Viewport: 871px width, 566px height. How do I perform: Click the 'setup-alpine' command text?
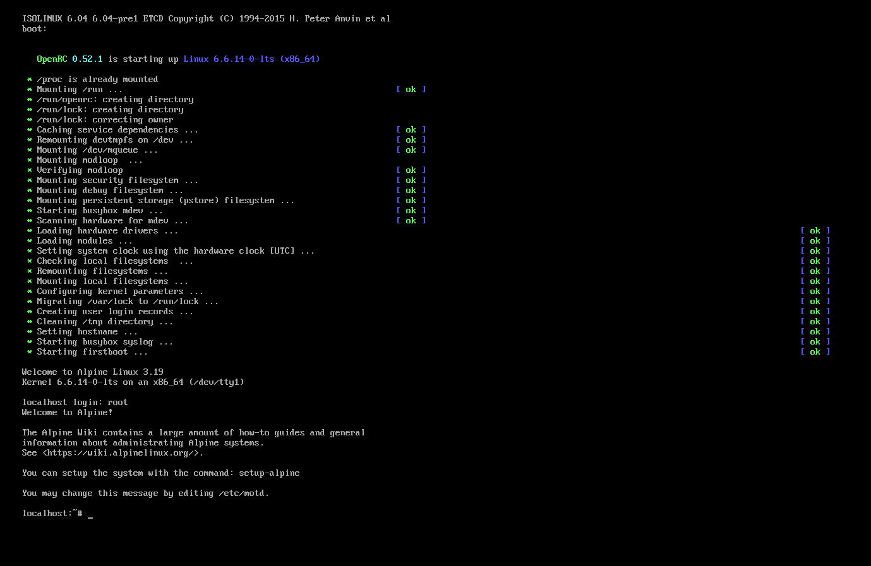(x=270, y=473)
